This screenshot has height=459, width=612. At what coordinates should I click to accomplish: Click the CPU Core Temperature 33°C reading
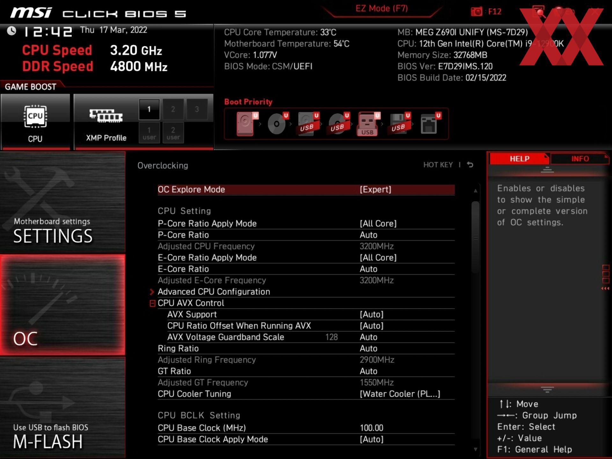(x=280, y=32)
